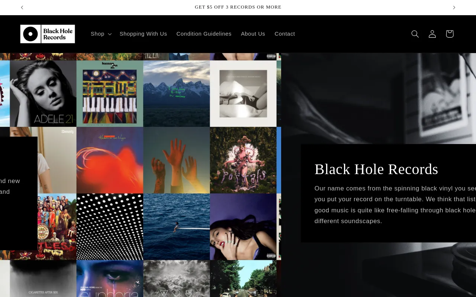Open the search magnifier icon
The height and width of the screenshot is (297, 476).
[x=415, y=34]
